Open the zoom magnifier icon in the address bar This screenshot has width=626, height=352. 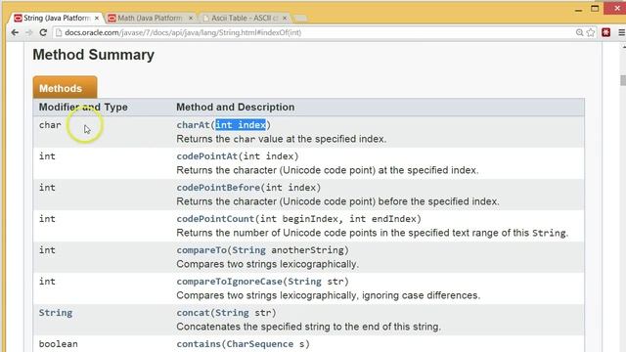click(579, 32)
